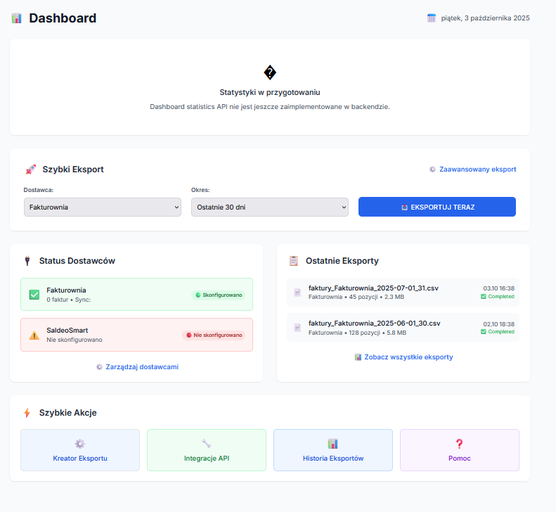Click the Dashboard bar chart icon

(x=16, y=18)
